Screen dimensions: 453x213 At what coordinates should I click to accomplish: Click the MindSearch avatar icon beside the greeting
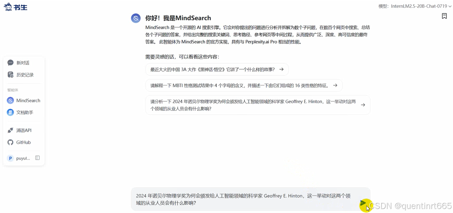coord(136,18)
